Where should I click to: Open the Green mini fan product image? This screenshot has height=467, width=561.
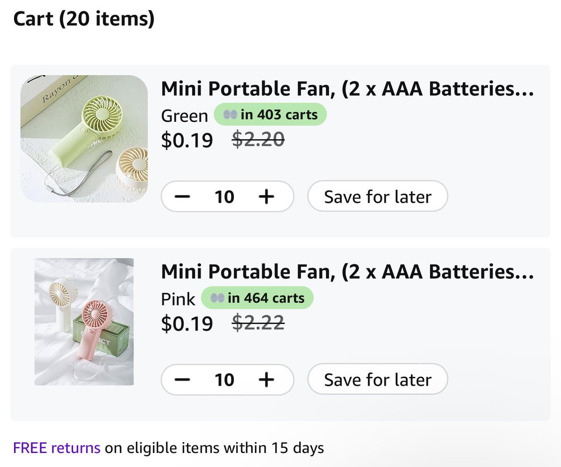pos(84,139)
